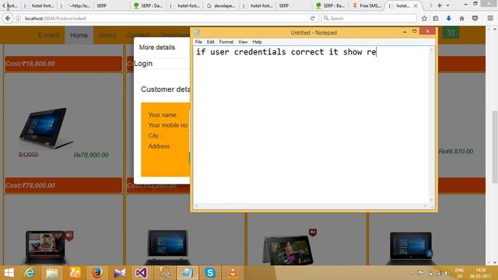The width and height of the screenshot is (498, 280).
Task: Switch to the http://lo tab
Action: tap(76, 5)
